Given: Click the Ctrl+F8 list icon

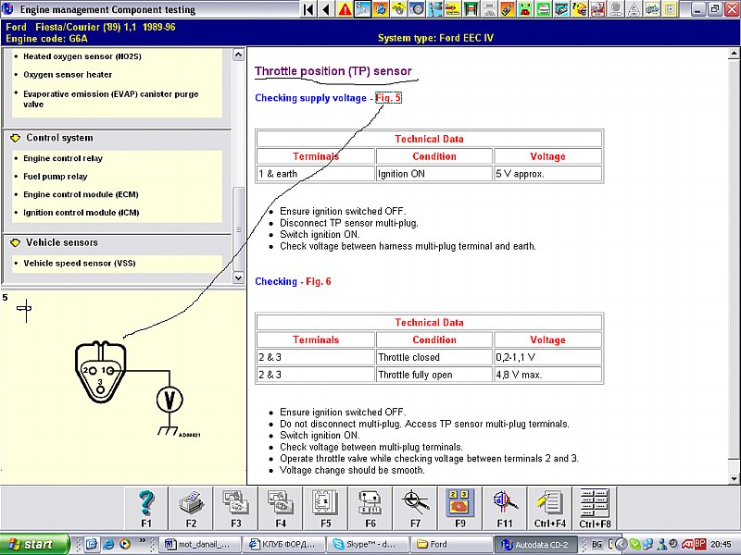Looking at the screenshot, I should (x=593, y=508).
